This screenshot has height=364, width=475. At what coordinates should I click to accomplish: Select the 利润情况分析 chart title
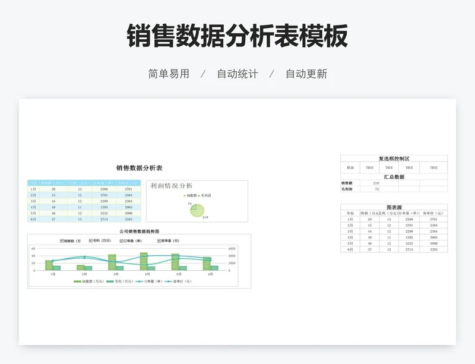(x=172, y=186)
